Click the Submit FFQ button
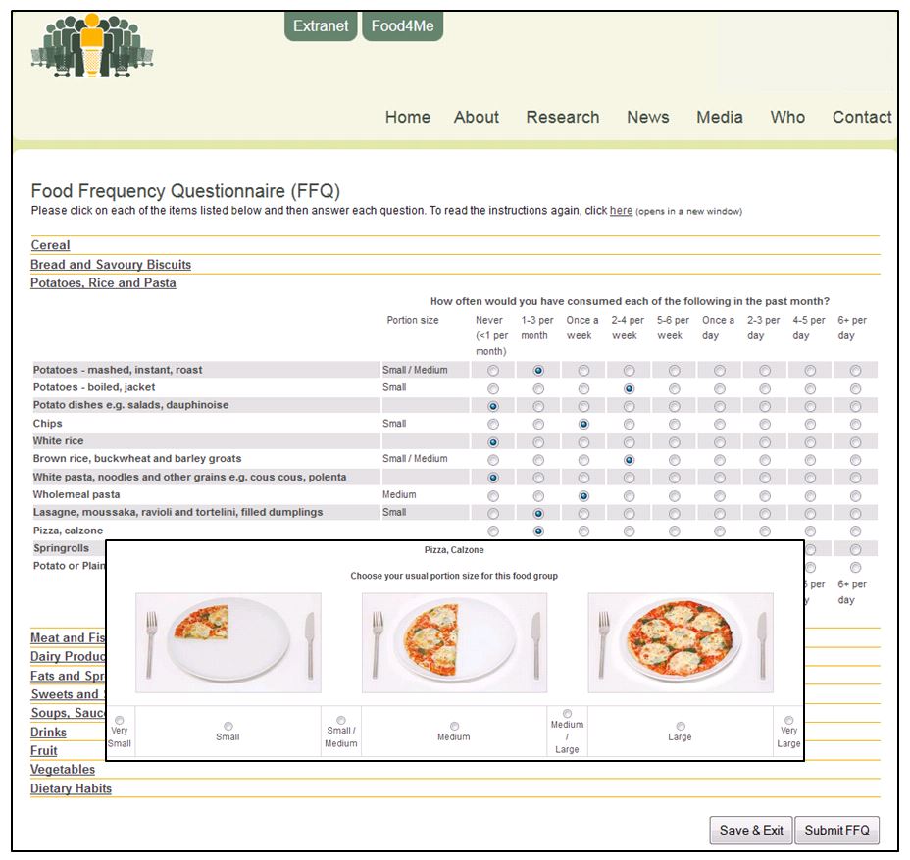The width and height of the screenshot is (910, 860). (836, 831)
